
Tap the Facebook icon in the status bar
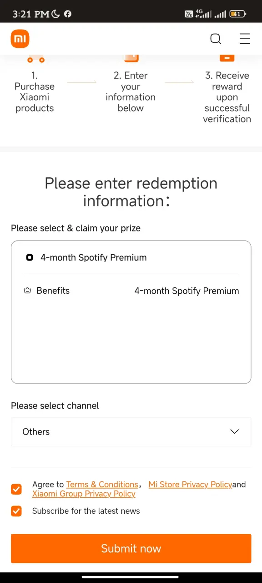68,14
